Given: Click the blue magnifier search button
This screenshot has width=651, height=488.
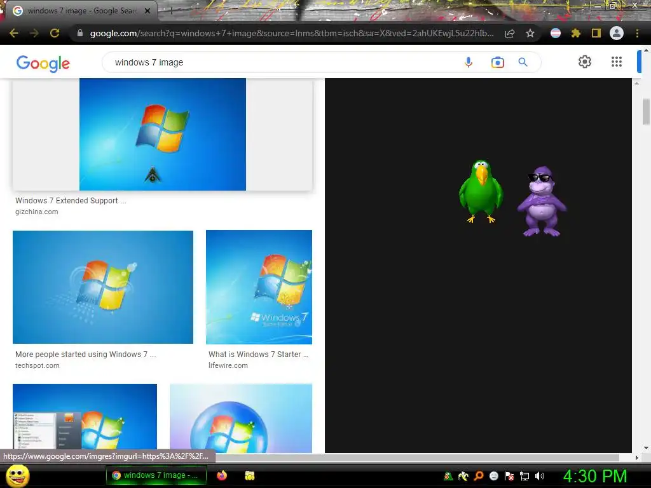Looking at the screenshot, I should 523,62.
